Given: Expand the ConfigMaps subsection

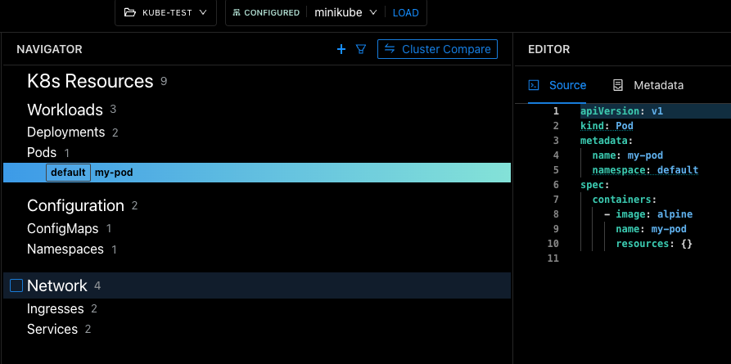Looking at the screenshot, I should pyautogui.click(x=62, y=229).
